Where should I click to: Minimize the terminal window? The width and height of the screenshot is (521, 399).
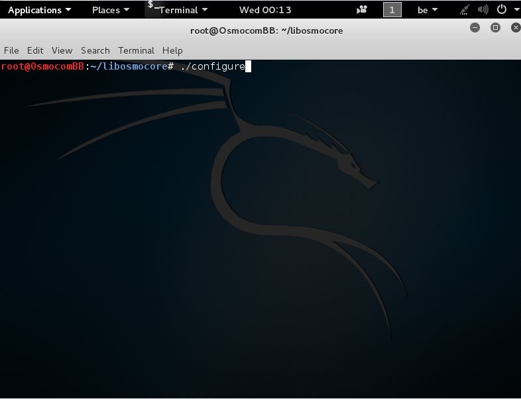[x=475, y=28]
